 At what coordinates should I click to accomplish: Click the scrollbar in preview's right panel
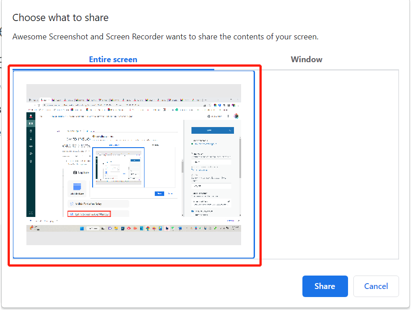click(240, 157)
